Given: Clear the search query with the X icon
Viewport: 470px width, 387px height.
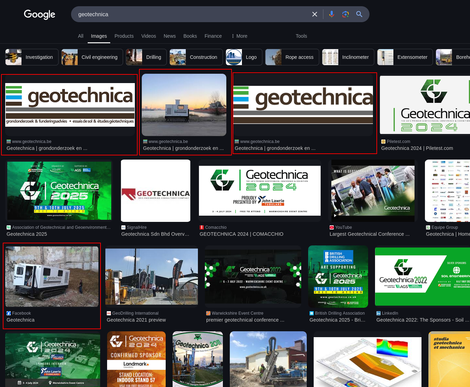Looking at the screenshot, I should tap(314, 14).
